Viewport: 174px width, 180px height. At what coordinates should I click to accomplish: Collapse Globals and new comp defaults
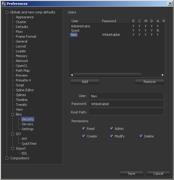tap(7, 12)
